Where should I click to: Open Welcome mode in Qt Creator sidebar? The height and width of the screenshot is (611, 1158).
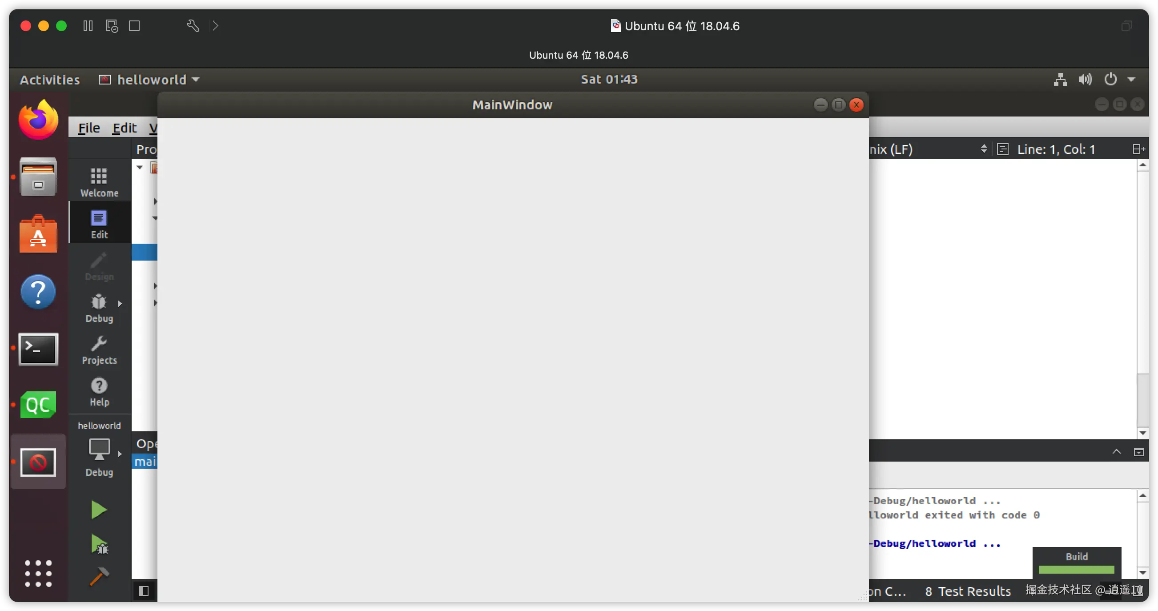coord(99,181)
